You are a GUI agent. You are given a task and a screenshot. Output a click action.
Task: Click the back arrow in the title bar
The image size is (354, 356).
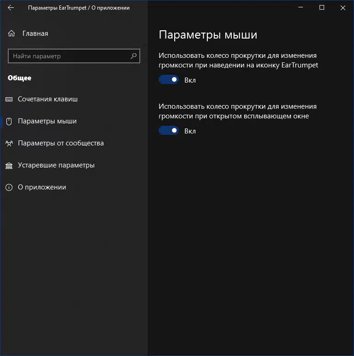click(x=11, y=8)
